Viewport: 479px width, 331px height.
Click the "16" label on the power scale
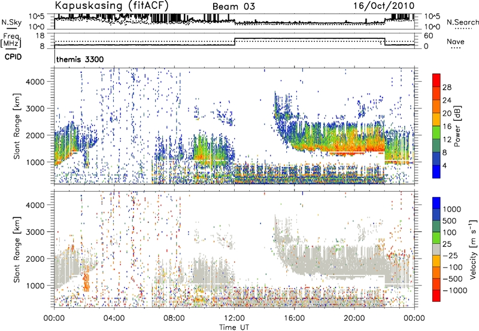coord(447,127)
